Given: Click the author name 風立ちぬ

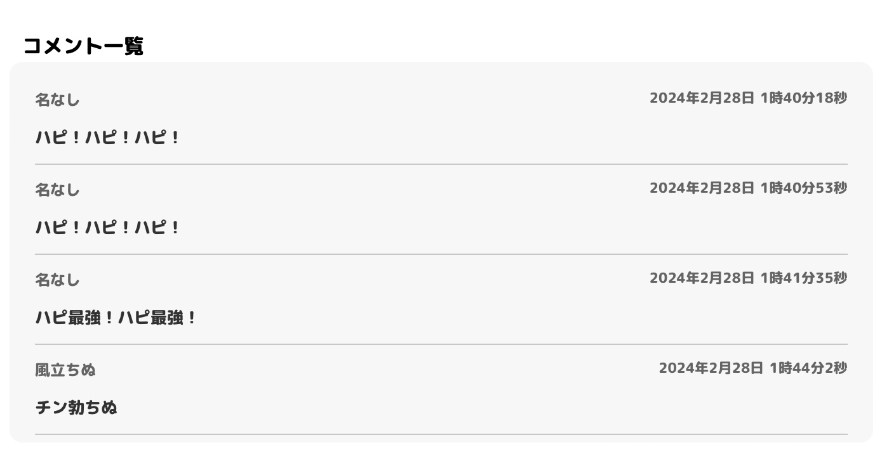Looking at the screenshot, I should 65,370.
